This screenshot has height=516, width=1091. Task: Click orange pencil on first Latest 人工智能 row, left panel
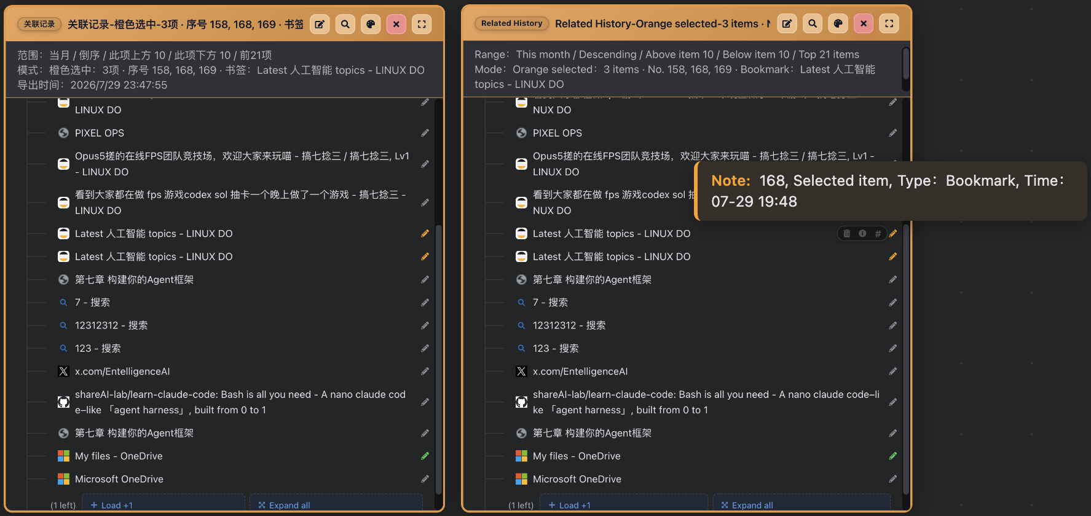point(425,234)
